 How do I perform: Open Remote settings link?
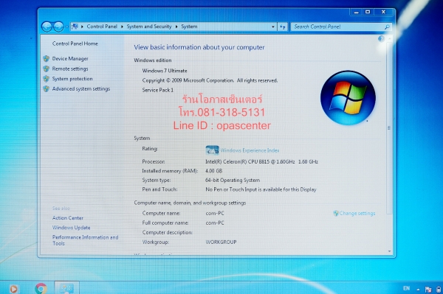(70, 69)
